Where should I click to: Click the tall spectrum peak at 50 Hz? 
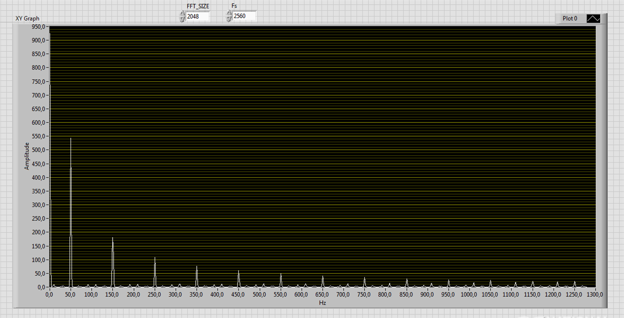tap(71, 213)
